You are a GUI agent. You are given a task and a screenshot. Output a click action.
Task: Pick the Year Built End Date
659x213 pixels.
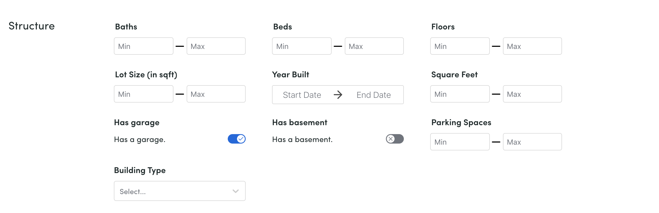click(374, 95)
